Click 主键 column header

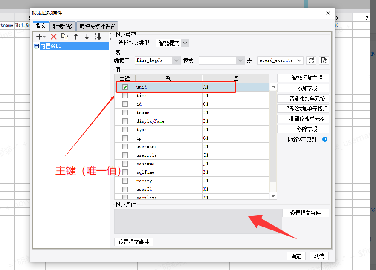[x=125, y=78]
